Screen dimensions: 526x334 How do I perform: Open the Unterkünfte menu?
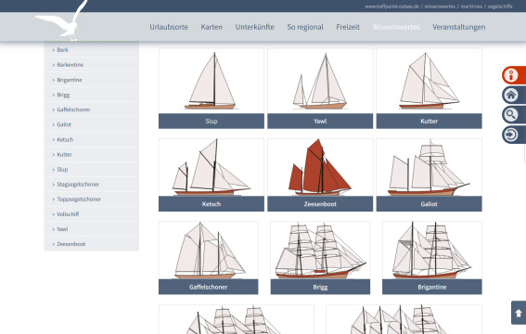(x=254, y=27)
